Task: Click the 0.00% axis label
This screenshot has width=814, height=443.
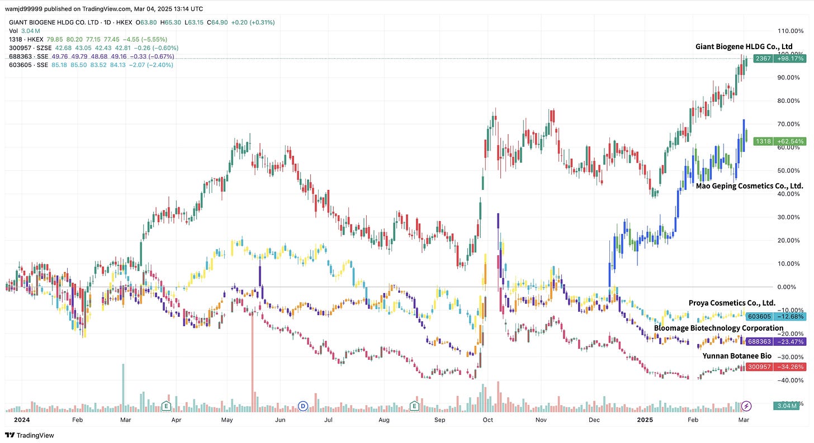Action: [x=786, y=287]
